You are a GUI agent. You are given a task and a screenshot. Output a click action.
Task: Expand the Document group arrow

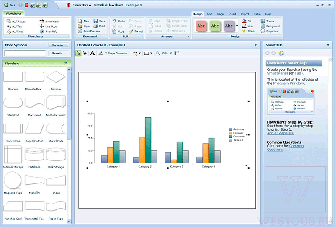(106, 36)
